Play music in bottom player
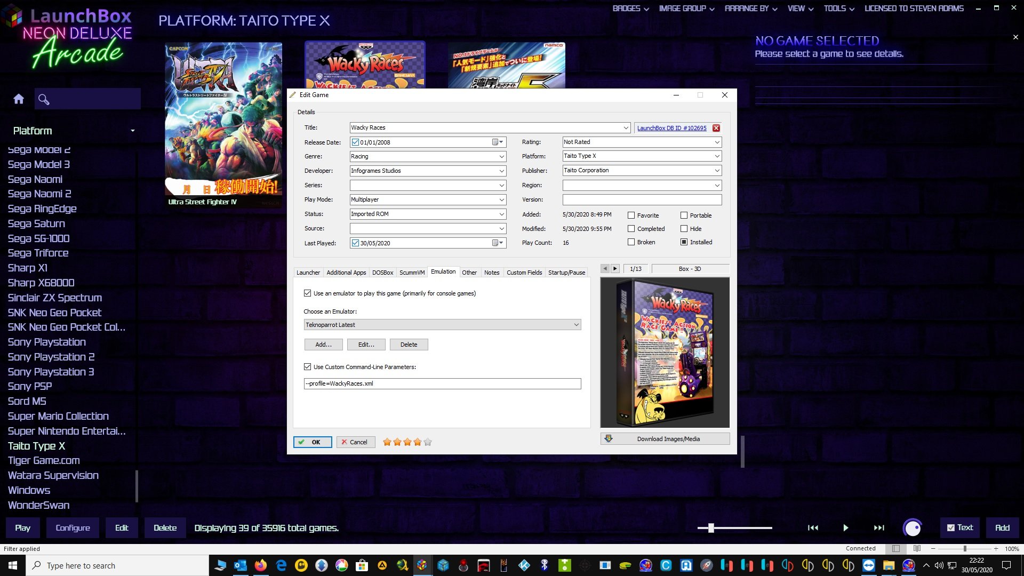 pos(846,528)
